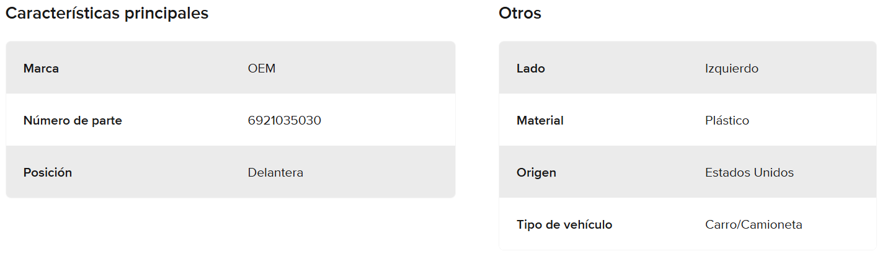Click the Otros section heading
The width and height of the screenshot is (885, 264).
[x=520, y=14]
